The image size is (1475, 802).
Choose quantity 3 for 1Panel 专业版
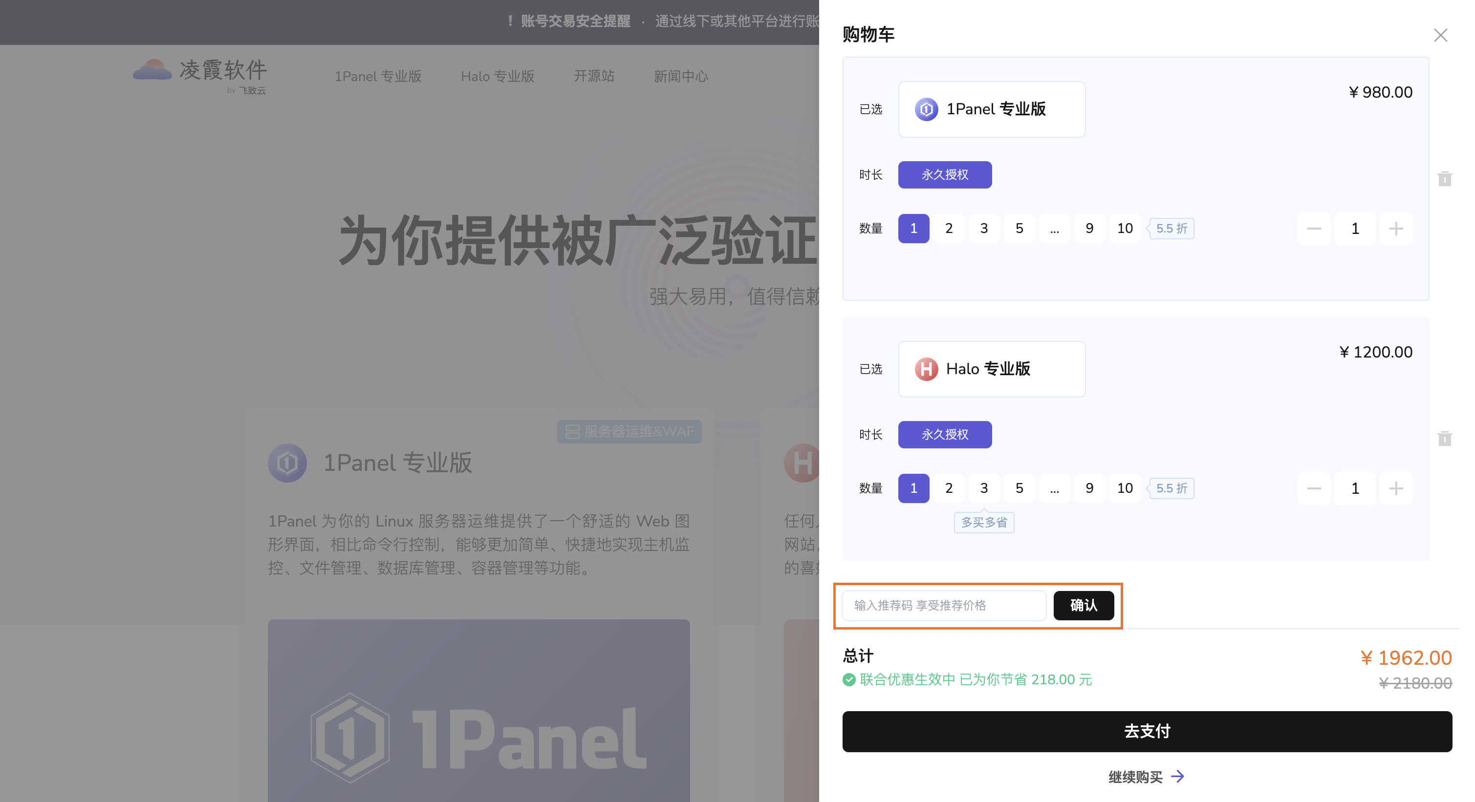pyautogui.click(x=984, y=228)
